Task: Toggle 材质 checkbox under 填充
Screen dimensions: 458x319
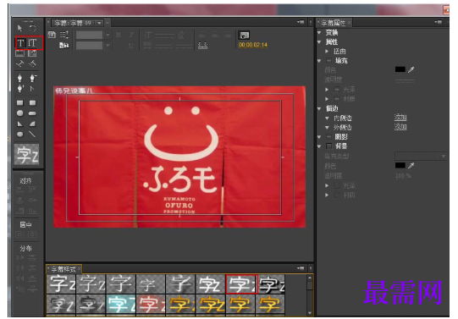Action: pos(337,99)
